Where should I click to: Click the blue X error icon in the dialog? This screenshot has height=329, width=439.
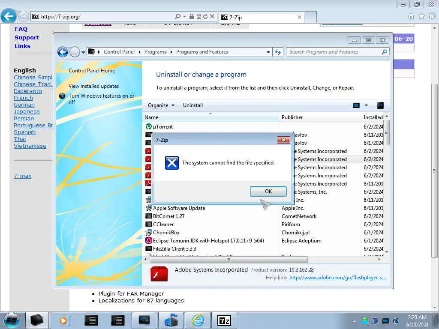pyautogui.click(x=171, y=163)
